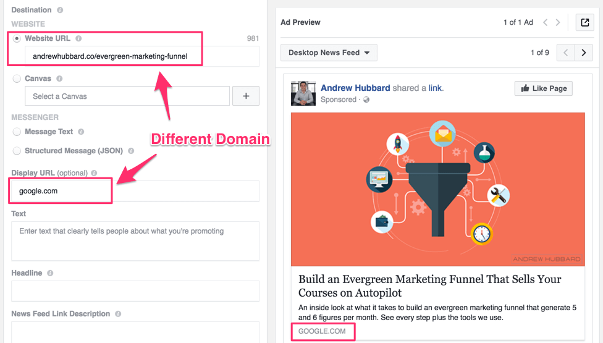Viewport: 603px width, 343px height.
Task: Click info icon next to Headline
Action: pyautogui.click(x=50, y=273)
